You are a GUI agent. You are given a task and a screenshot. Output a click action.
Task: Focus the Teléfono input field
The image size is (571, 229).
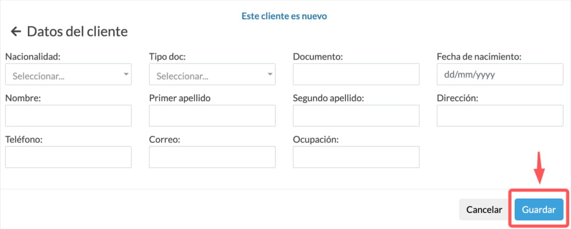[x=69, y=157]
